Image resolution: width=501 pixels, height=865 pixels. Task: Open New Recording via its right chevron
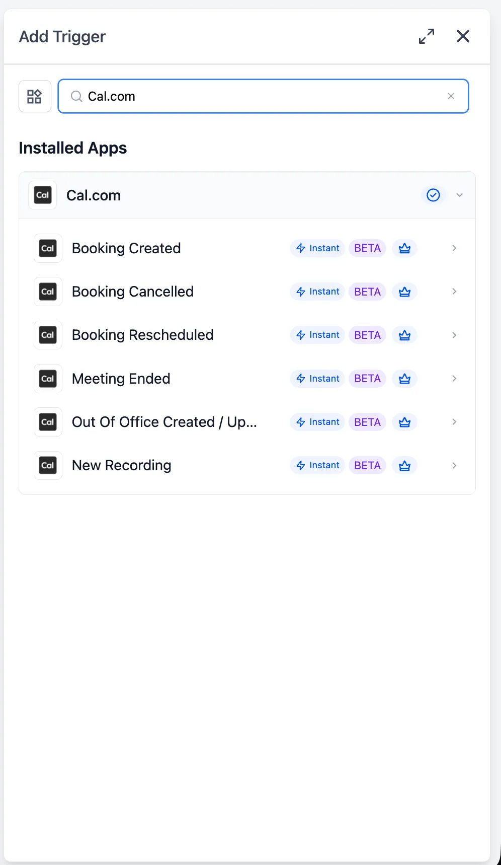pos(454,465)
